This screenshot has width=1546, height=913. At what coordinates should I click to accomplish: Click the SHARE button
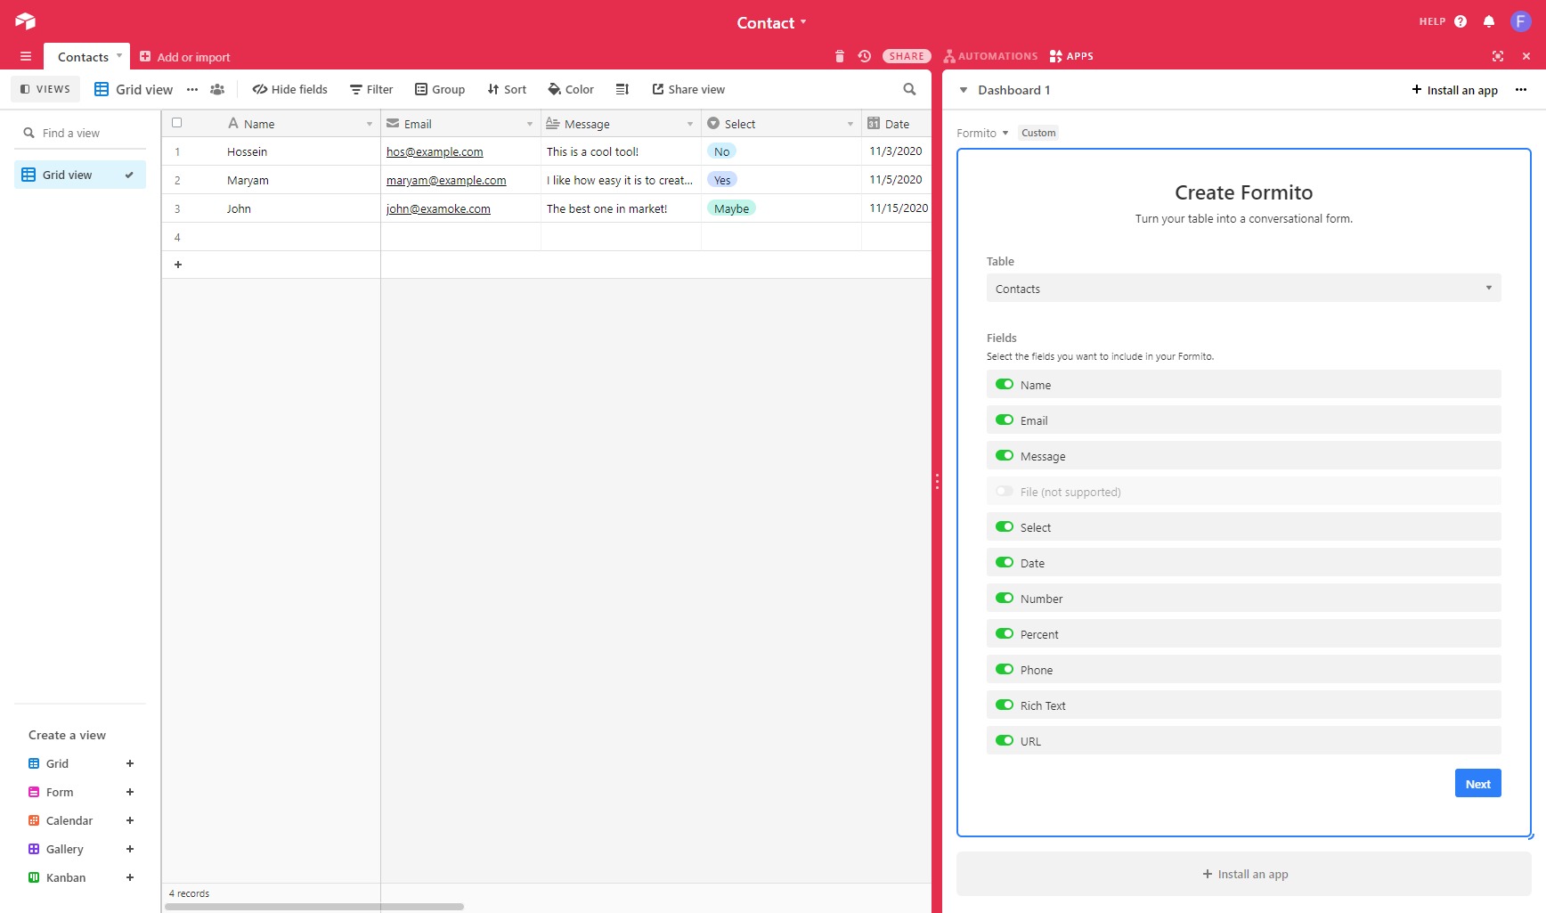(907, 56)
